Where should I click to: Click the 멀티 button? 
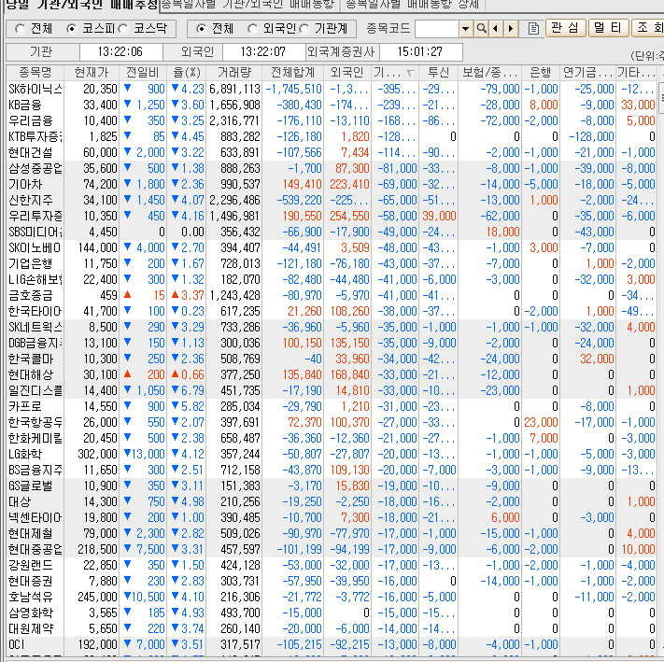coord(608,28)
